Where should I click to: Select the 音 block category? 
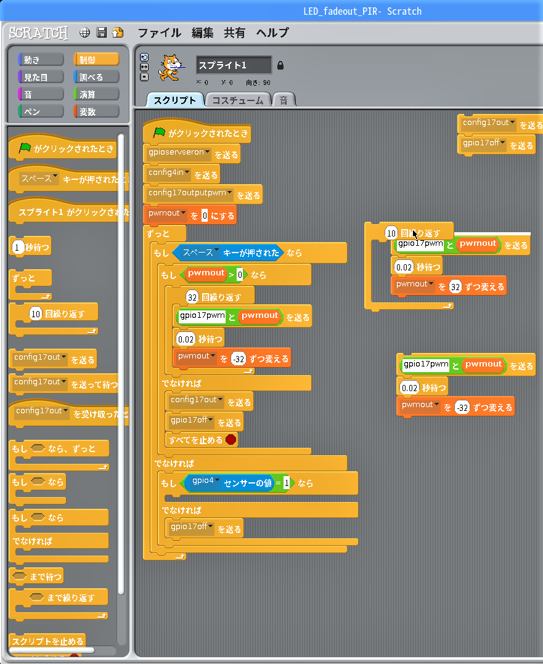41,94
